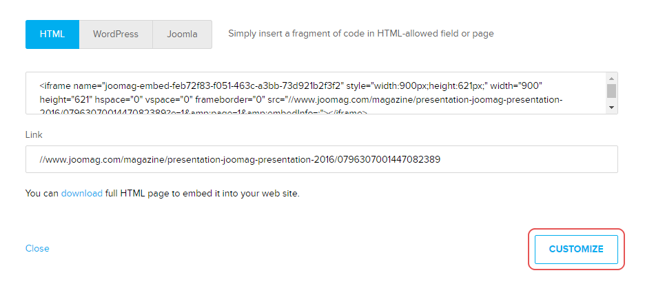Click the scrollbar track below the thumb
Screen dimensions: 645x284
(x=611, y=102)
